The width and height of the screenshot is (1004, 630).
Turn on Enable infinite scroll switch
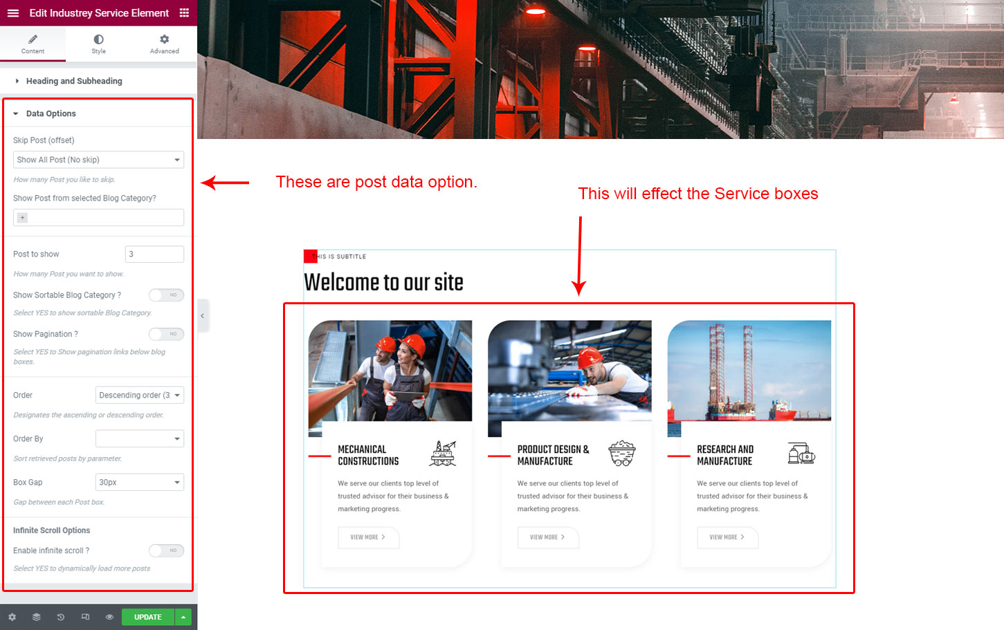pos(166,550)
